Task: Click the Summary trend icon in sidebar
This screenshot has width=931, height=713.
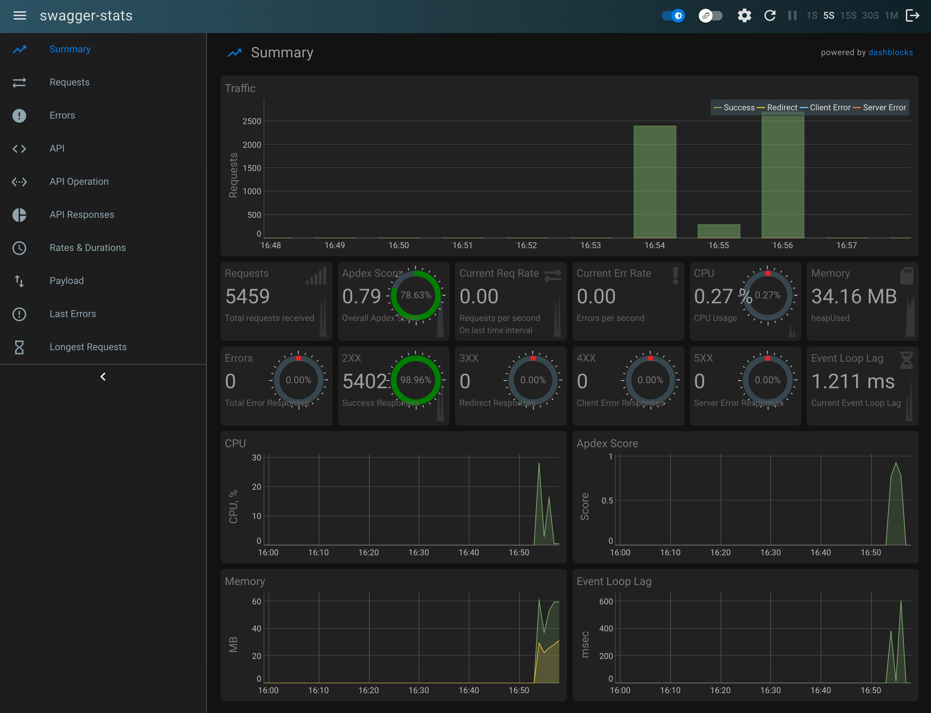Action: [19, 49]
